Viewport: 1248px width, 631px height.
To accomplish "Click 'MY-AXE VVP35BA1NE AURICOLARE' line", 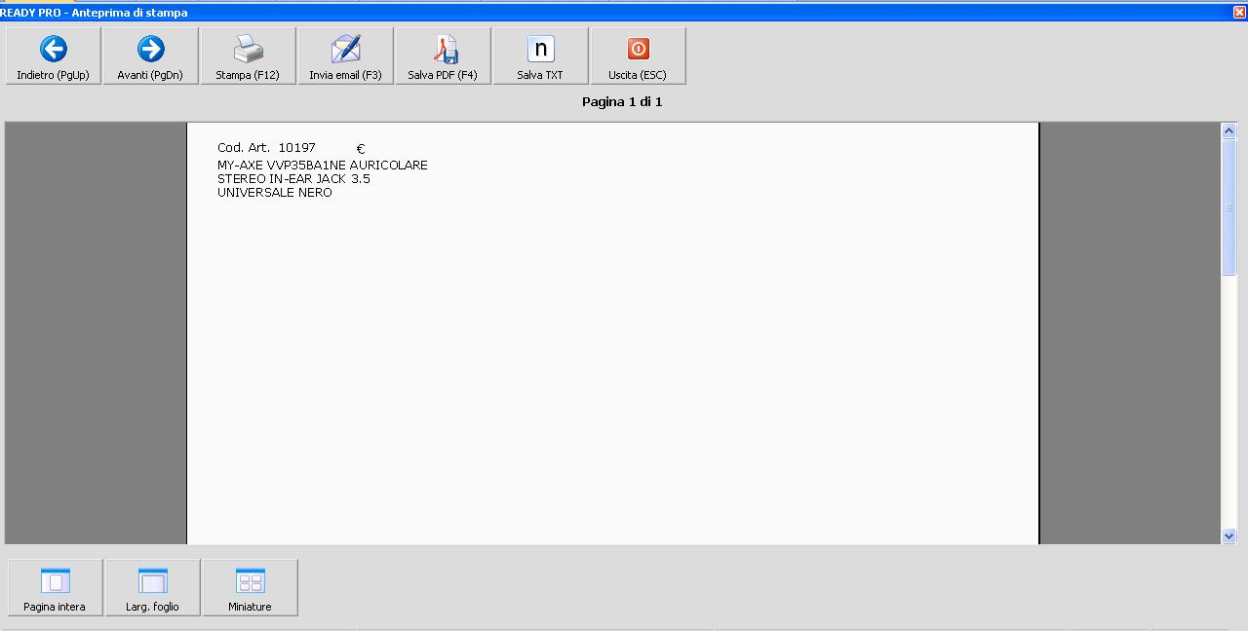I will (323, 166).
